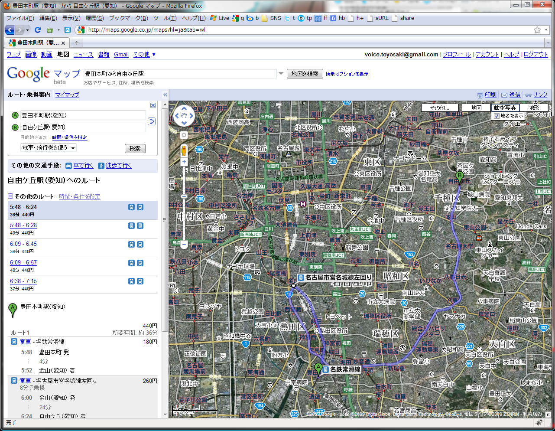Viewport: 555px width, 431px height.
Task: Focus the destination field 自由ケ丘駅(愛知)
Action: point(83,127)
